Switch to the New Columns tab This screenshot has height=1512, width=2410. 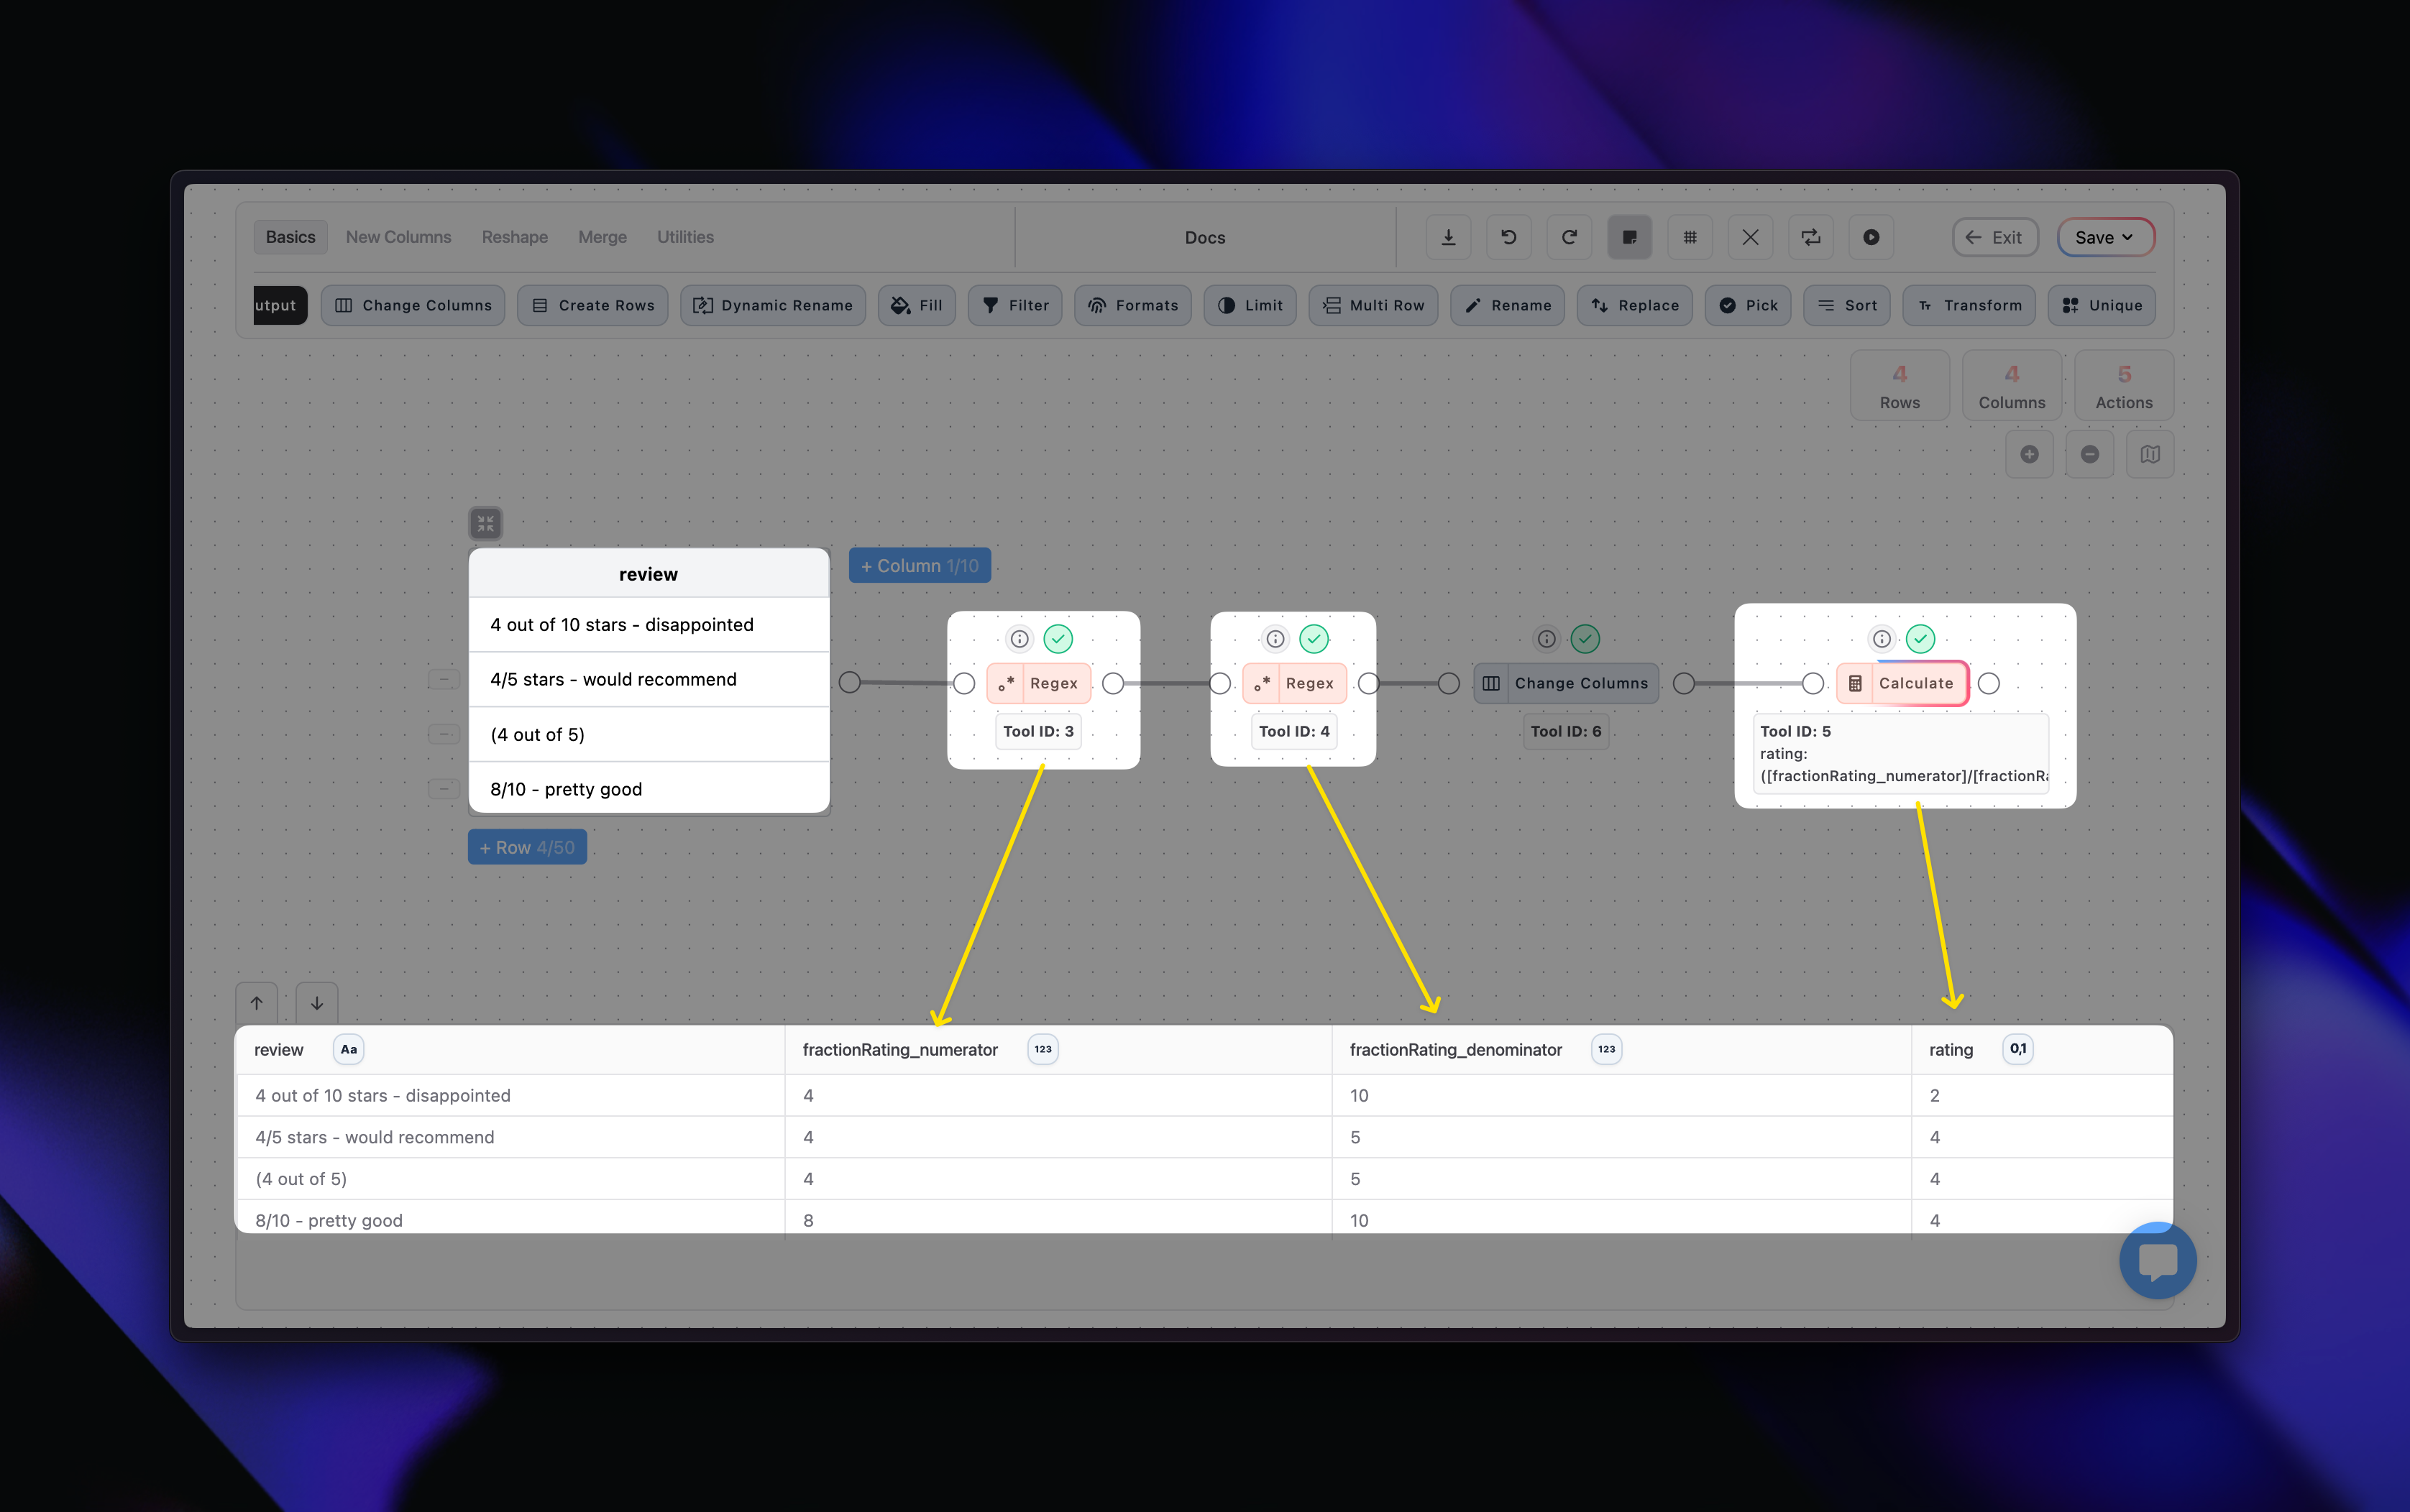[x=398, y=237]
